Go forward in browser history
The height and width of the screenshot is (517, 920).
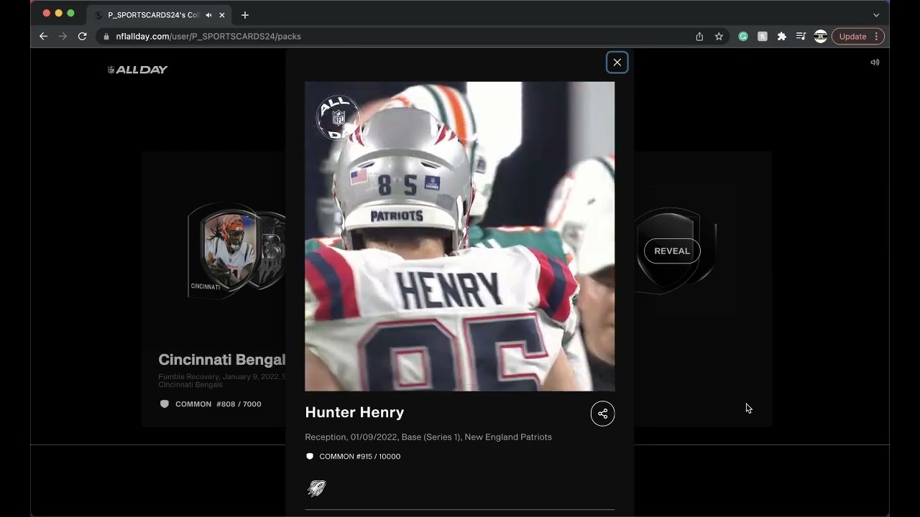63,36
